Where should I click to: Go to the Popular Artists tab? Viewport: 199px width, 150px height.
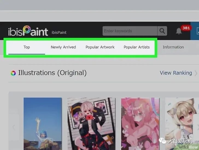(x=137, y=47)
